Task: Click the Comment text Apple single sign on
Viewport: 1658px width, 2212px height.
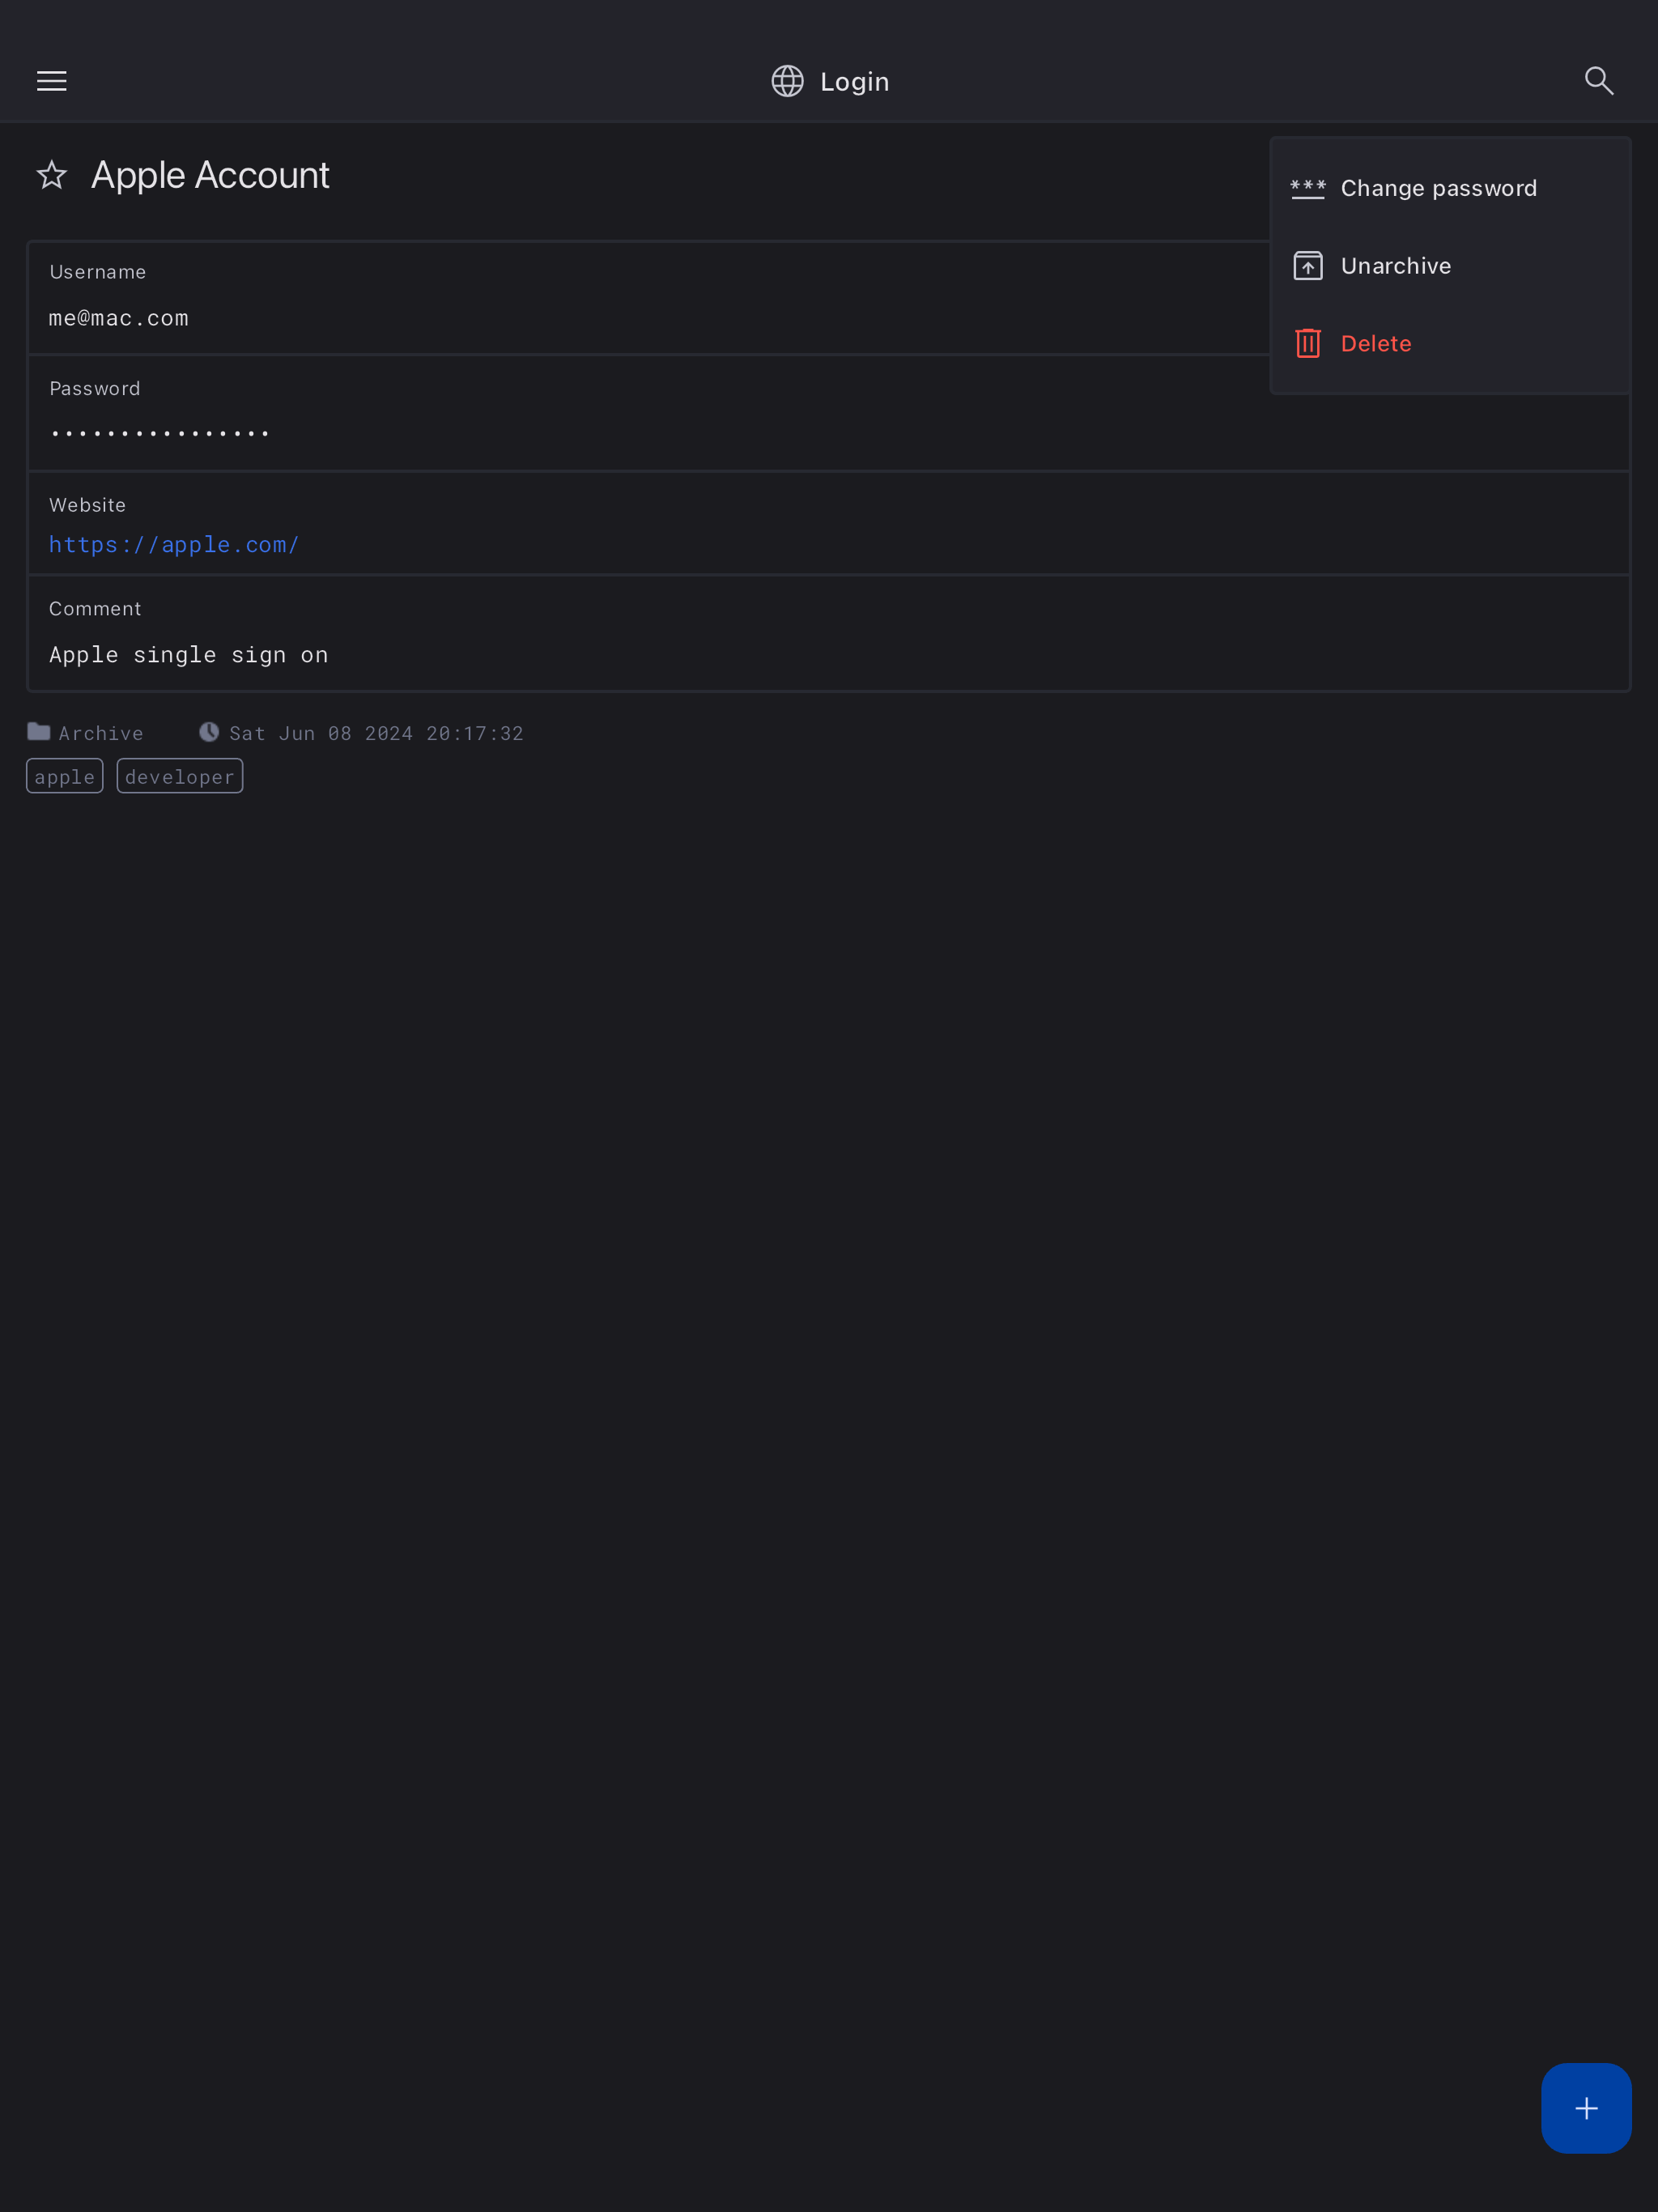Action: click(189, 655)
